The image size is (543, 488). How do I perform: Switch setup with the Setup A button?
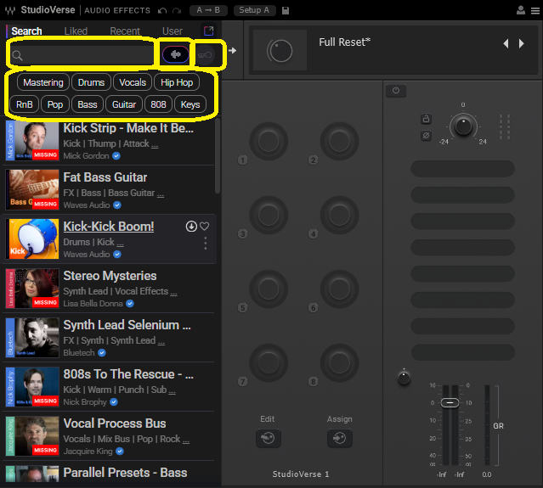(x=255, y=10)
